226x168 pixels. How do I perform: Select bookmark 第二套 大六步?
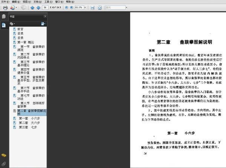(29, 123)
